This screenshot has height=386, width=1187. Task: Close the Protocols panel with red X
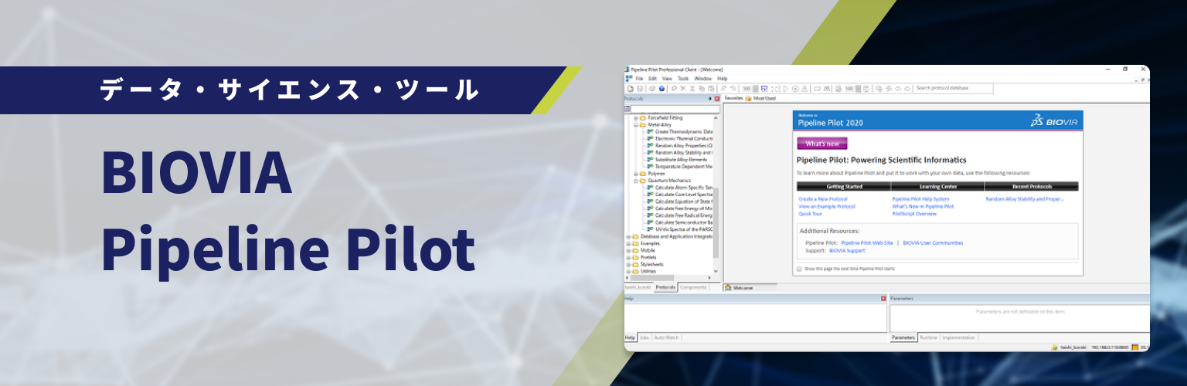pyautogui.click(x=717, y=99)
